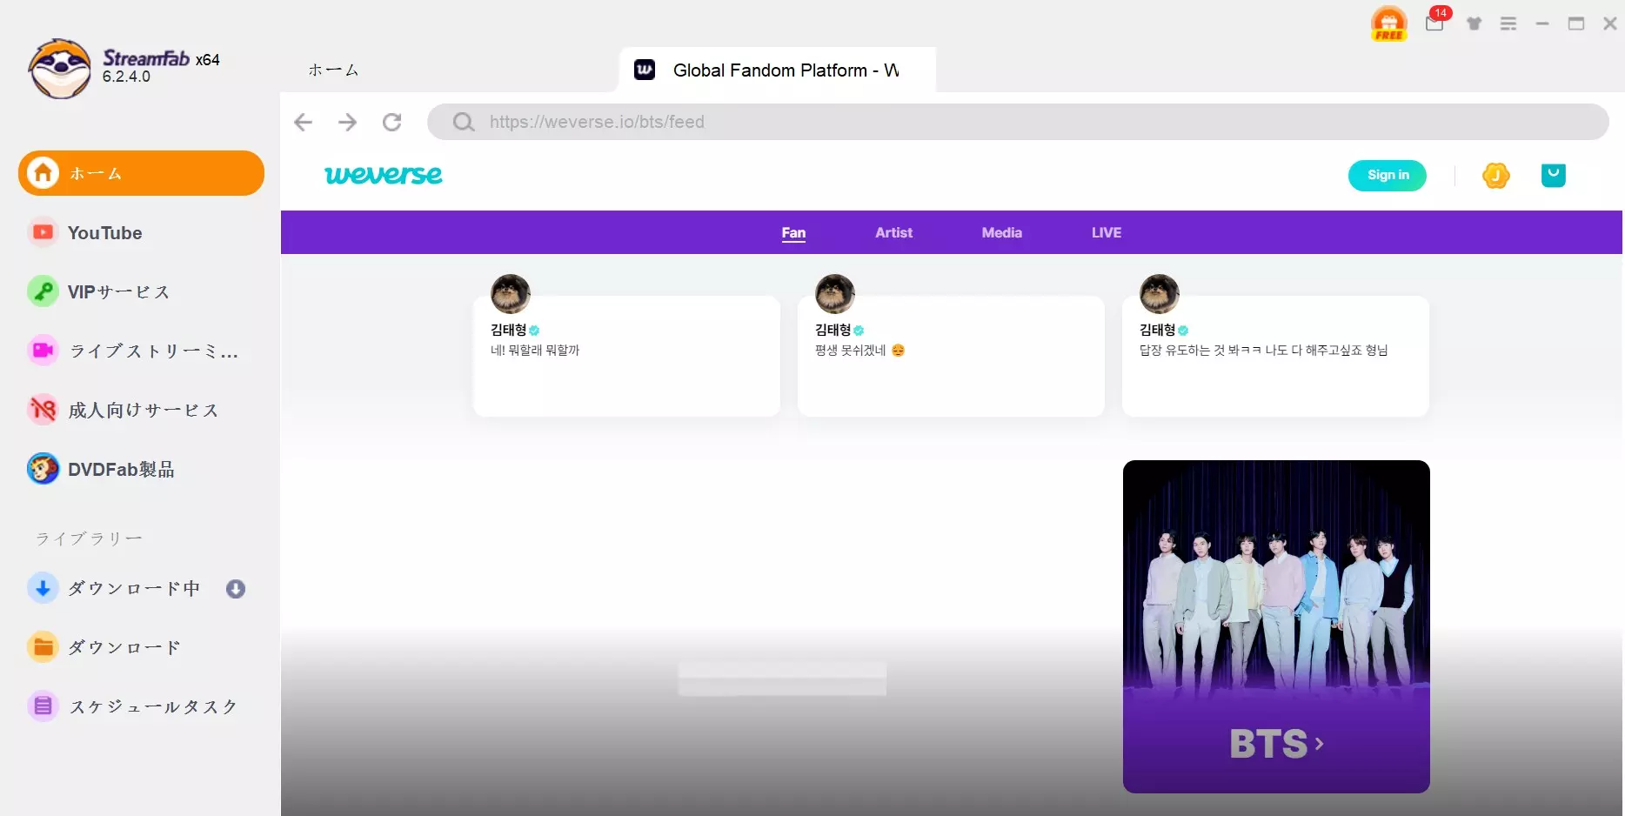Open ダウンロード library folder
Screen dimensions: 1625x816
pyautogui.click(x=141, y=647)
